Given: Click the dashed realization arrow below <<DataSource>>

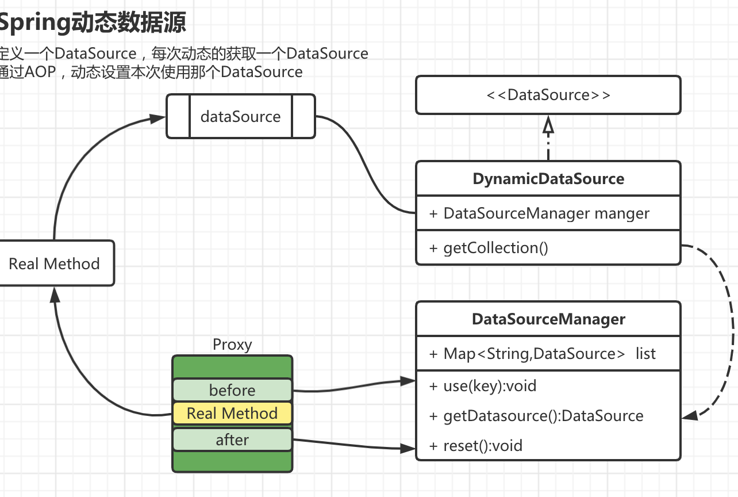Looking at the screenshot, I should (x=548, y=138).
